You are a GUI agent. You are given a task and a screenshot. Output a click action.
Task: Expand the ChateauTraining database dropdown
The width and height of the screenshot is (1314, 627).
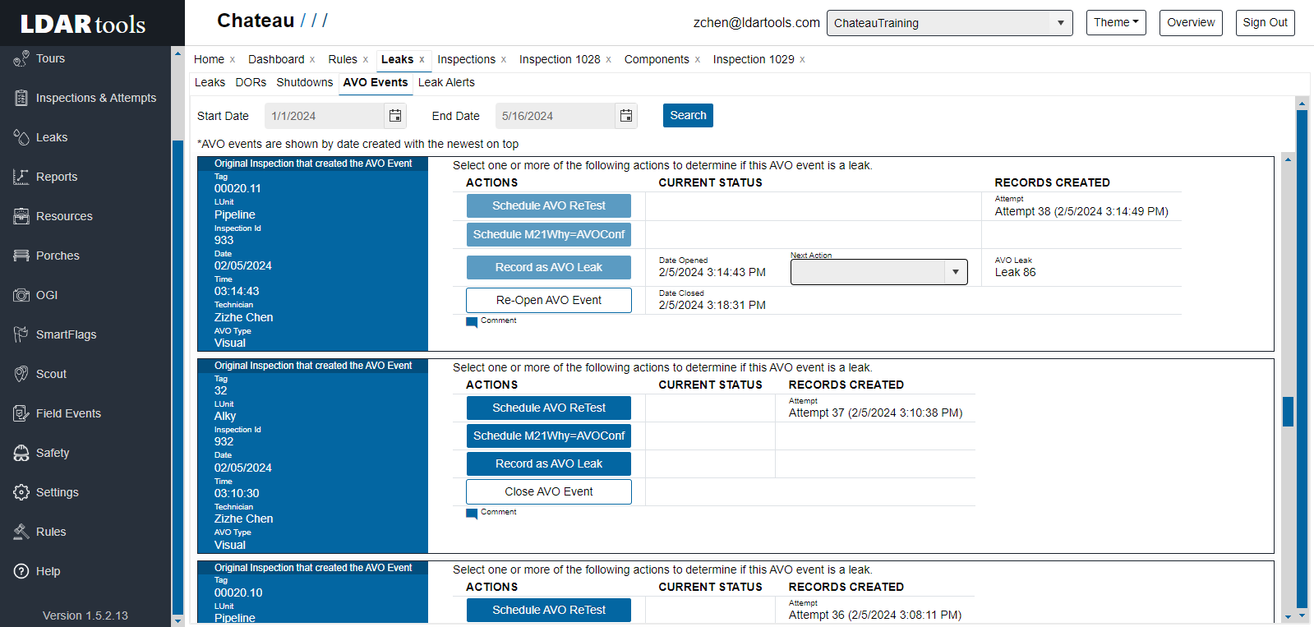click(x=1060, y=23)
